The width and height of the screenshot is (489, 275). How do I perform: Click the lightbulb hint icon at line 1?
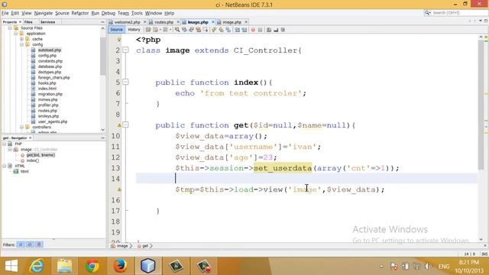(x=119, y=40)
